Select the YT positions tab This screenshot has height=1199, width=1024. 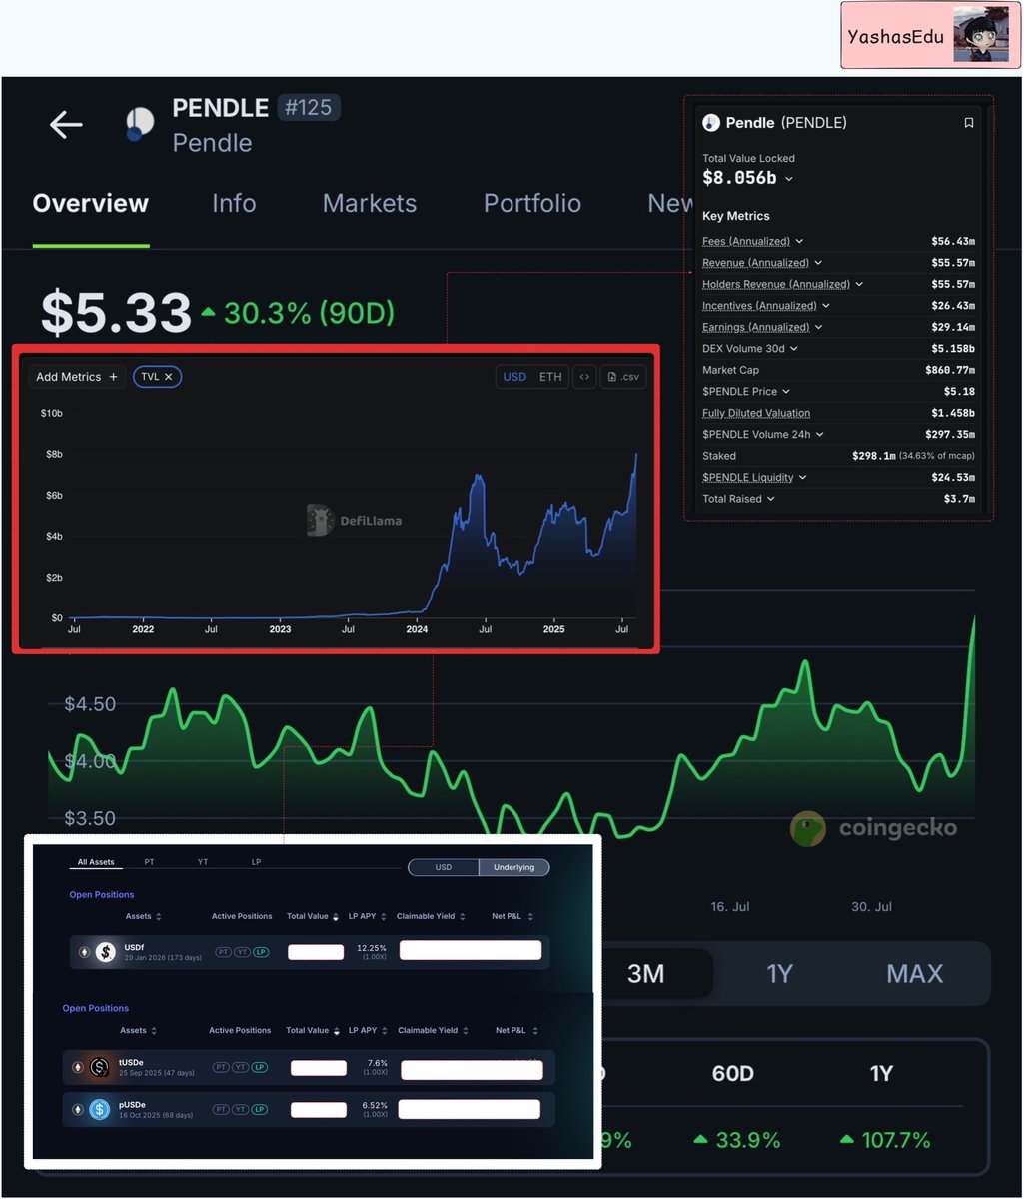[203, 862]
